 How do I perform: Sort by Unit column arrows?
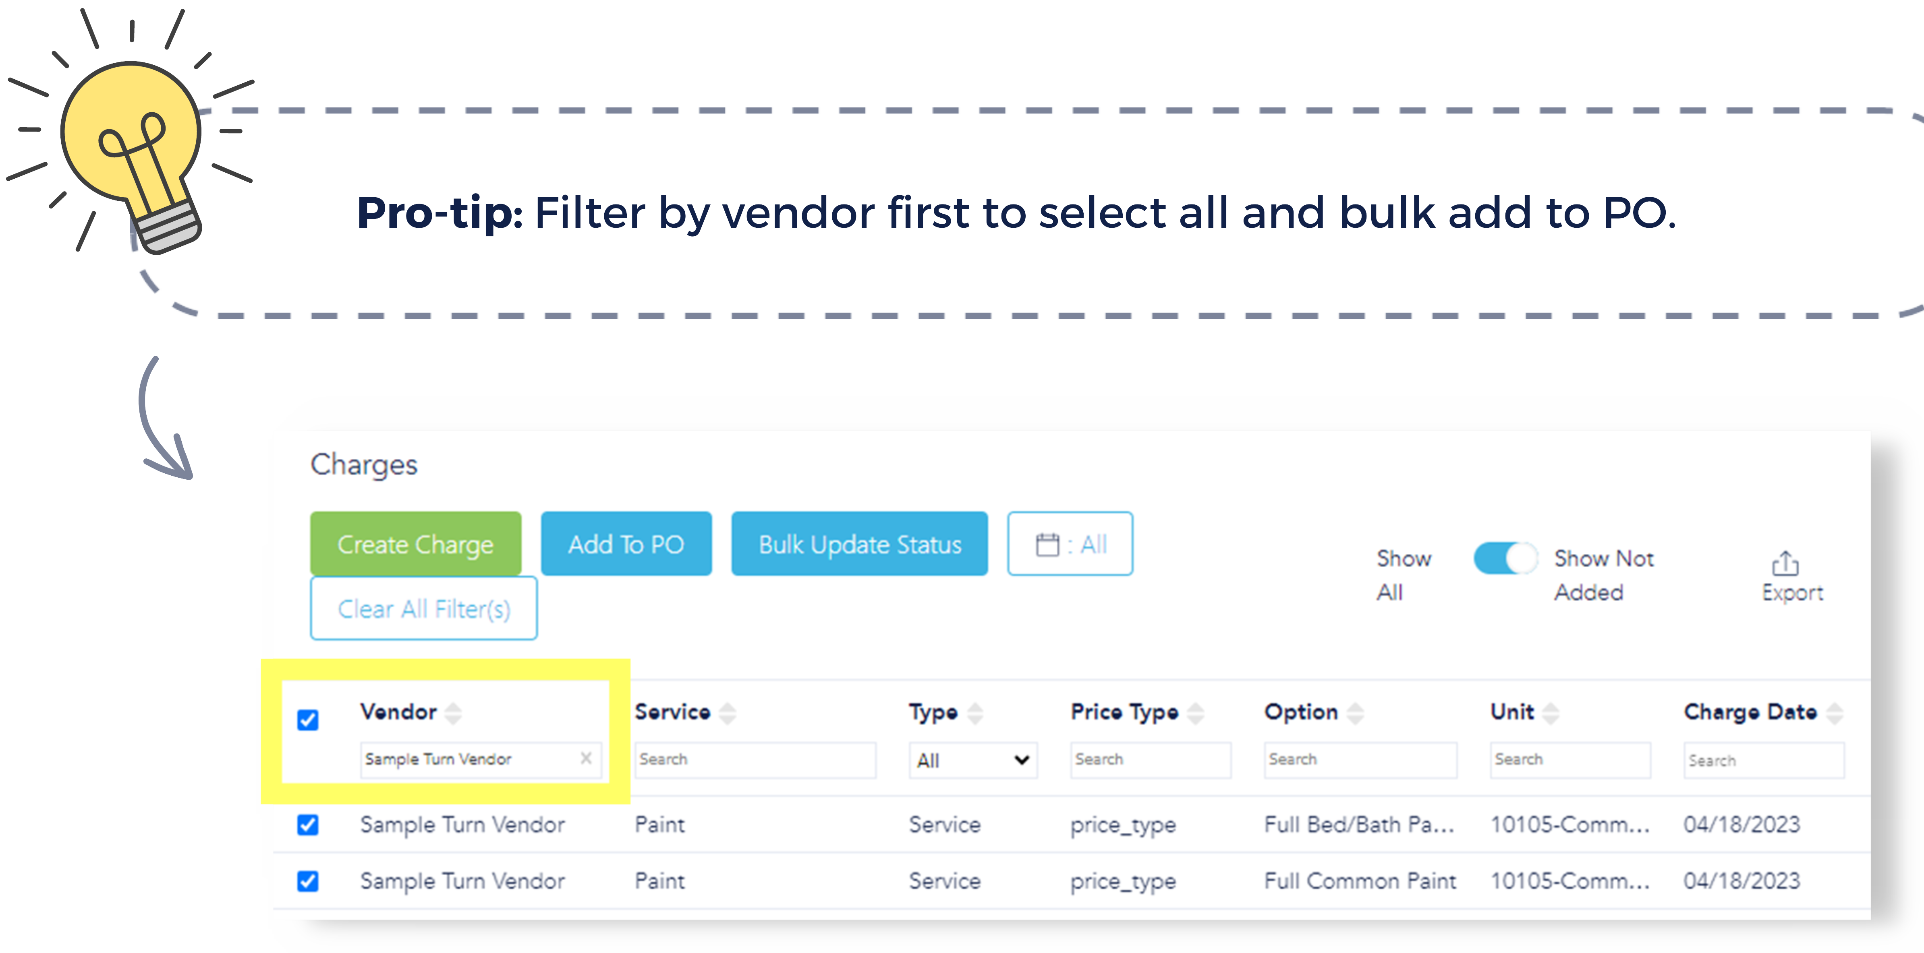(x=1551, y=713)
